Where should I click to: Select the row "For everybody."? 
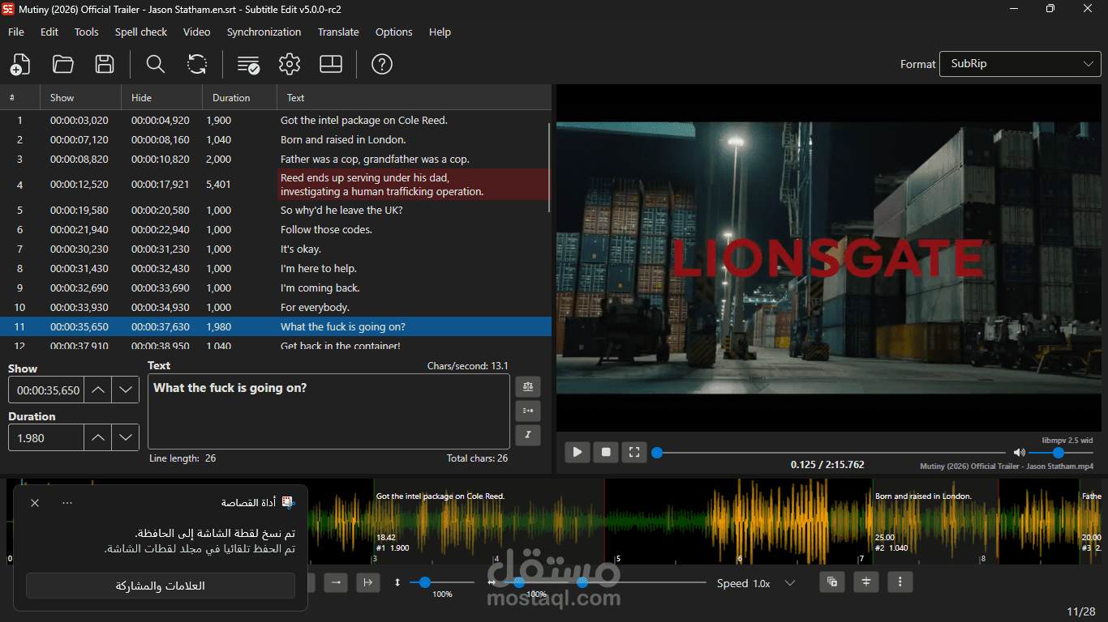coord(275,308)
